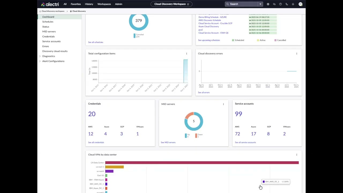Open options menu on Total configuration items card
Viewport: 343px width, 193px height.
pos(187,54)
